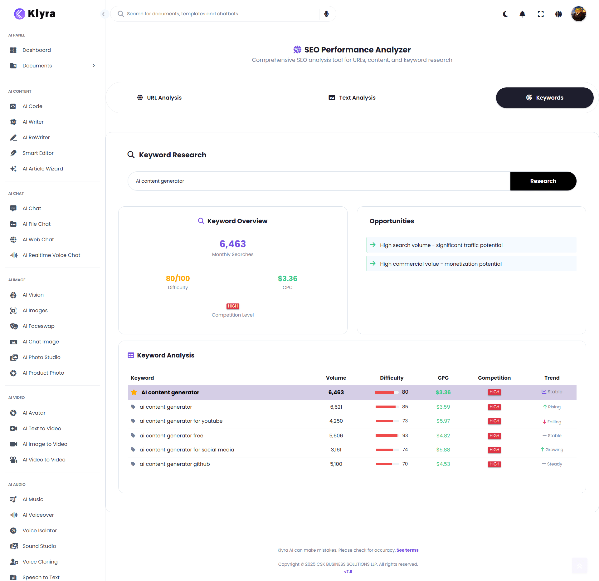Activate the voice search microphone
This screenshot has height=581, width=599.
[x=326, y=14]
